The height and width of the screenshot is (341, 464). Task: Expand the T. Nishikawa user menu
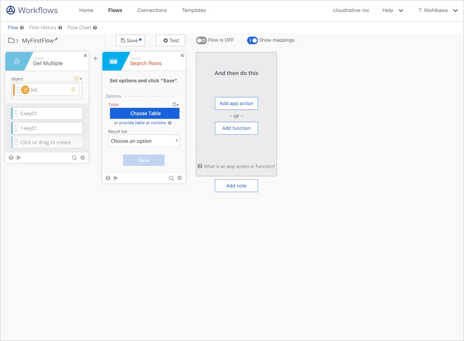coord(438,10)
